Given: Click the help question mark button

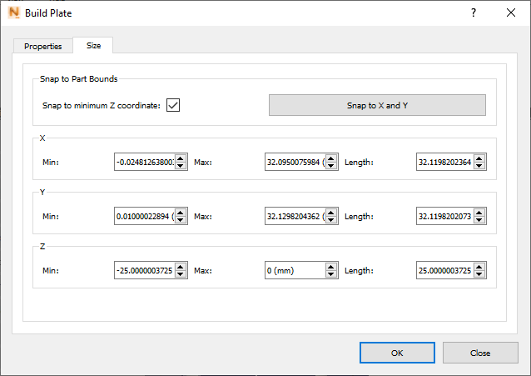Looking at the screenshot, I should [x=473, y=13].
